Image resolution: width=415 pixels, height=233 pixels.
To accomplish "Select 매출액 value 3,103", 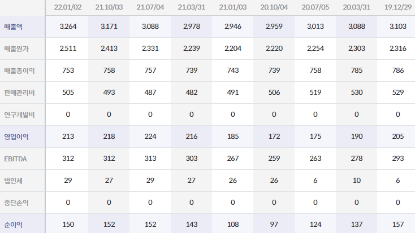I will point(398,27).
